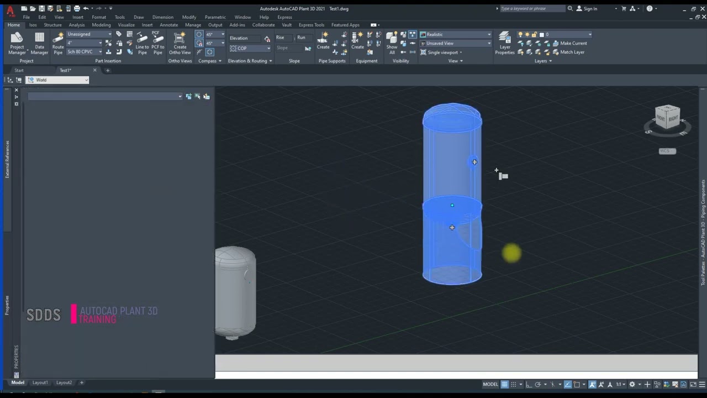Image resolution: width=707 pixels, height=398 pixels.
Task: Open the Sch 80 CPVC dropdown
Action: coord(85,52)
